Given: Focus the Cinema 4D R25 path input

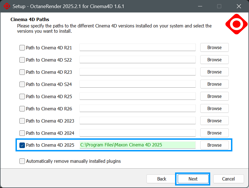Looking at the screenshot, I should 137,96.
